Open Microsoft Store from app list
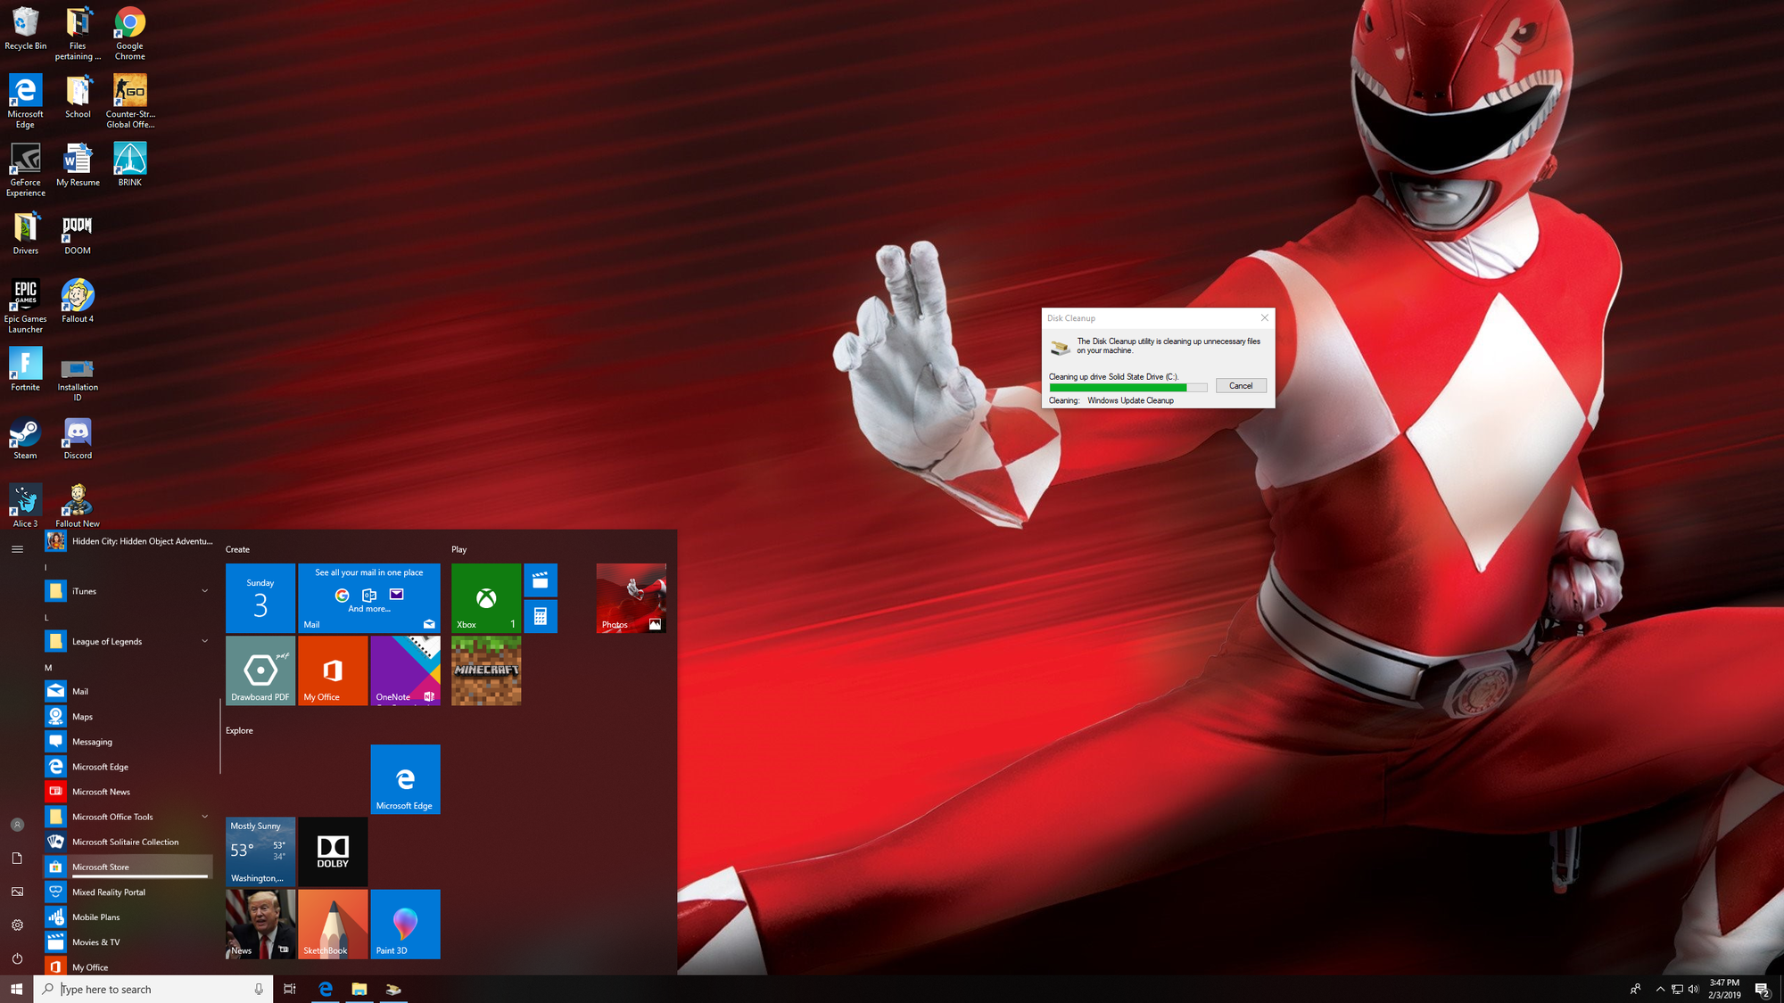1784x1003 pixels. coord(128,867)
